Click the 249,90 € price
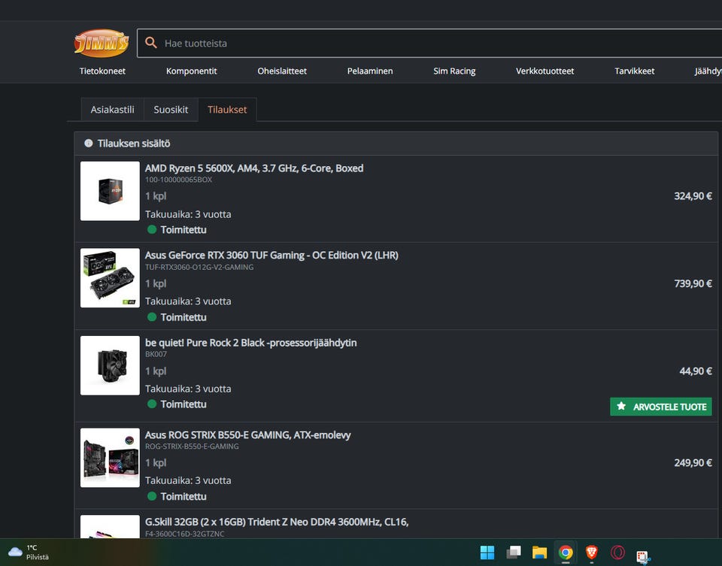 [x=693, y=462]
